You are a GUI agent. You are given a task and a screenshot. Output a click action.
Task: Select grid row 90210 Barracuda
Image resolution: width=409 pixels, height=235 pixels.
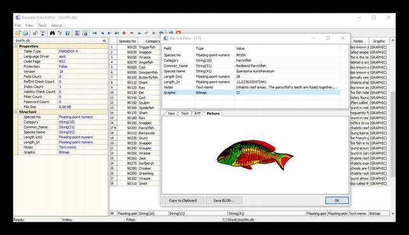(135, 133)
